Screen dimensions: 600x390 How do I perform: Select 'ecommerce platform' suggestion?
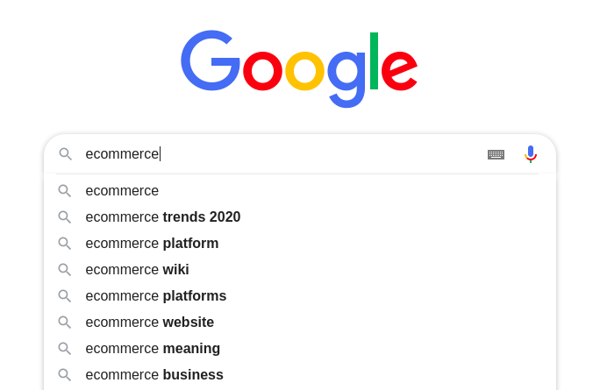click(x=152, y=244)
